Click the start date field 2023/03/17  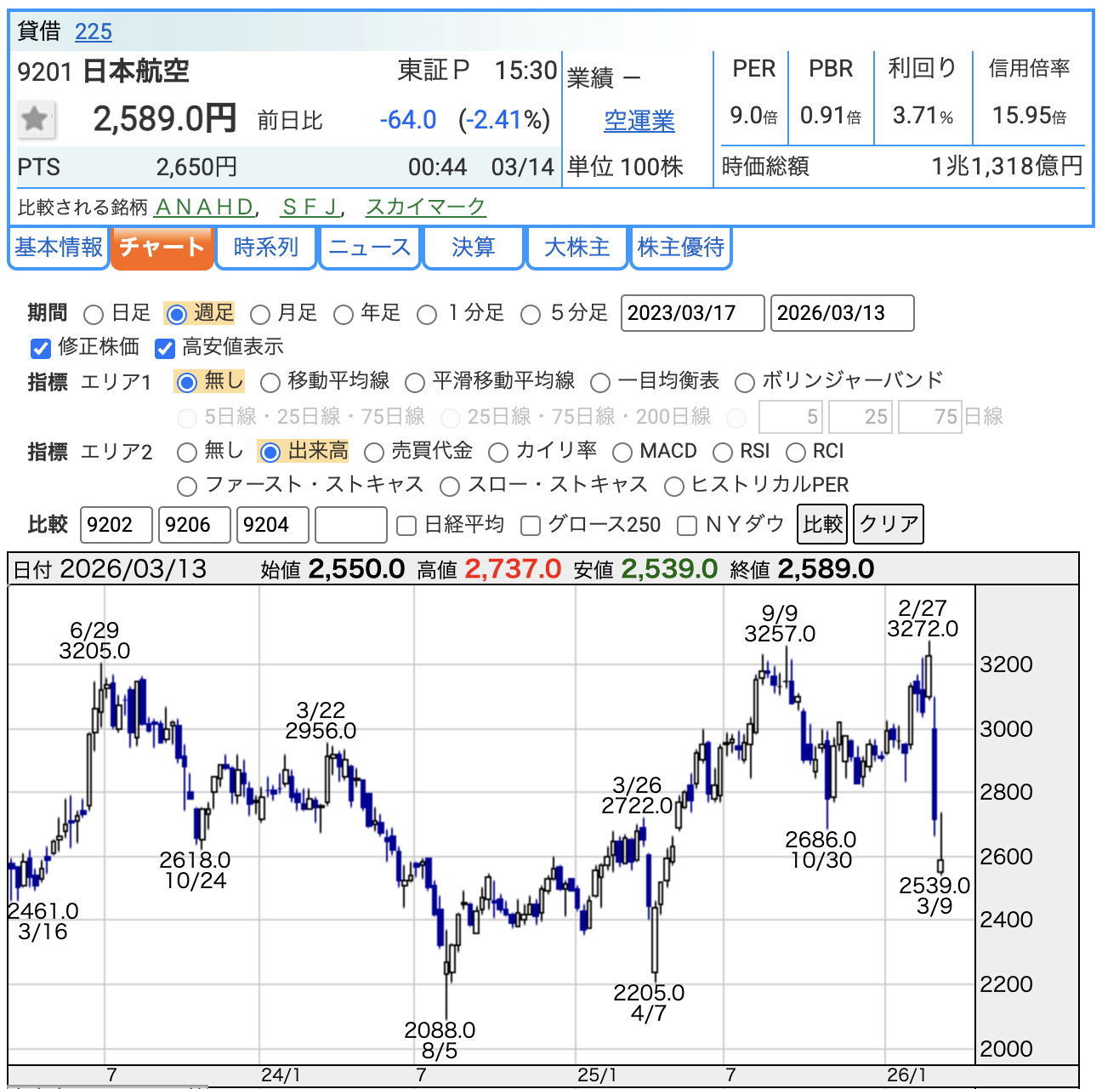click(x=692, y=313)
